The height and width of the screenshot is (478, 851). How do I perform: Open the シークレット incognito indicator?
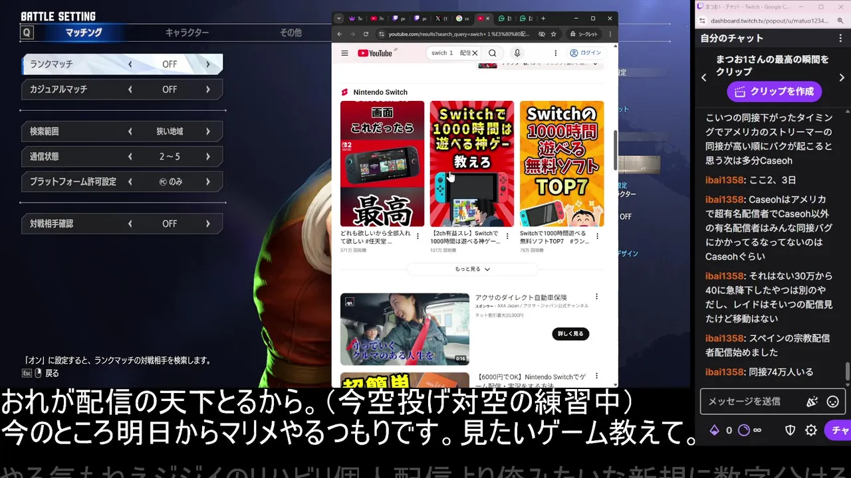click(x=583, y=34)
